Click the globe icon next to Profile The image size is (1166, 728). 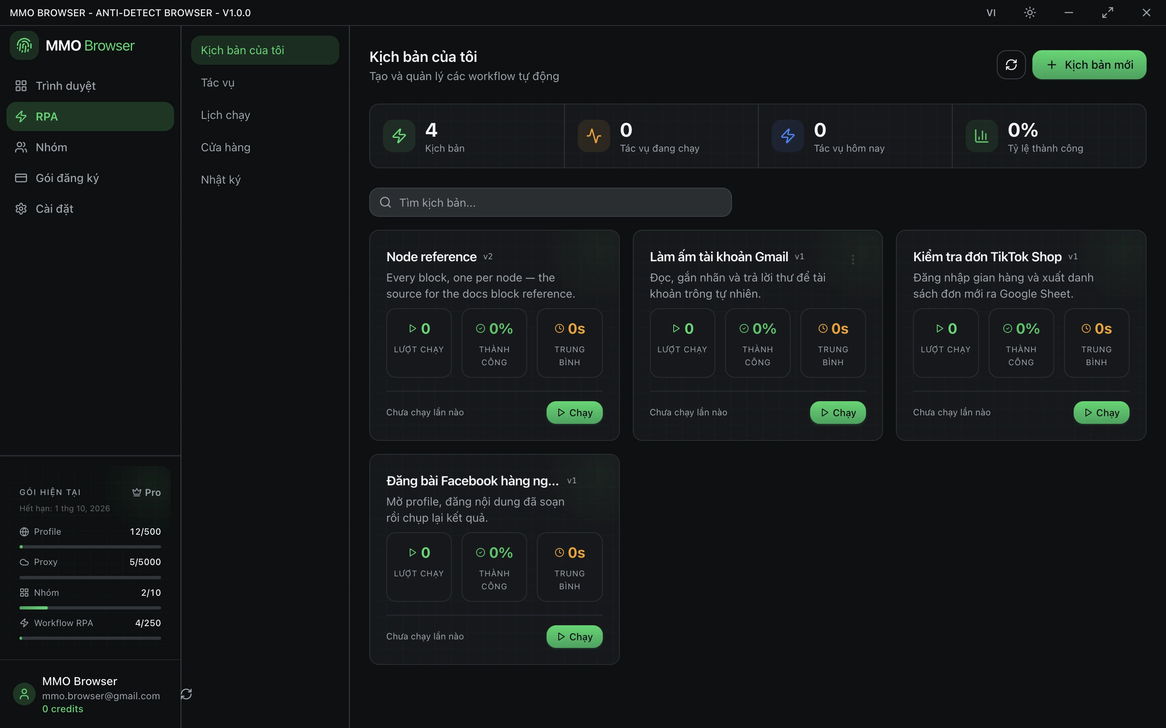tap(24, 531)
